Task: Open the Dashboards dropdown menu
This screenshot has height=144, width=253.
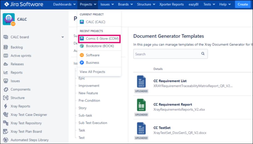Action: 64,4
